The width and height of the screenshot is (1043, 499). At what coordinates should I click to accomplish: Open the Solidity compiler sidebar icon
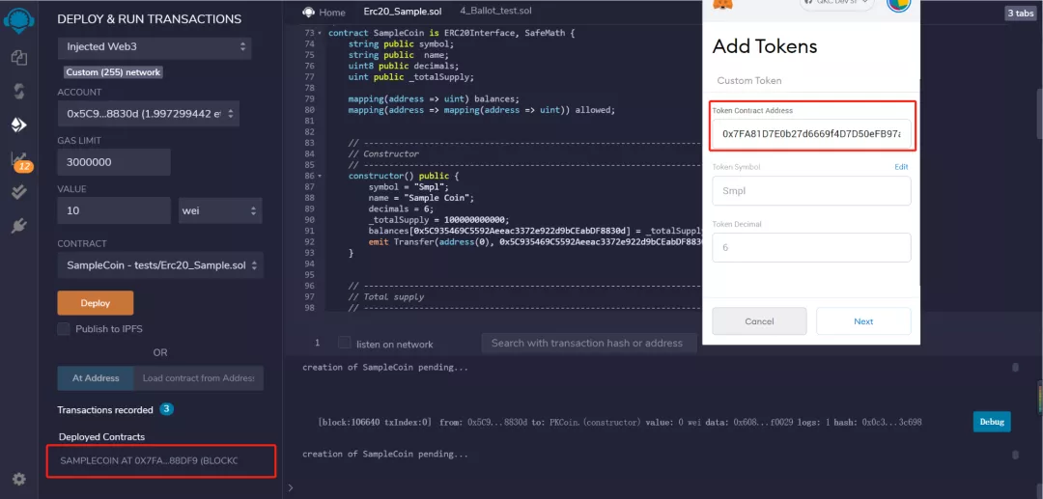click(x=18, y=91)
